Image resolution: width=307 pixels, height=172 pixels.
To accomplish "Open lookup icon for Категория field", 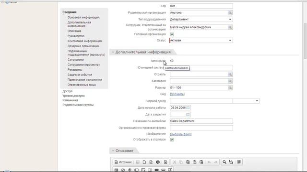I will (x=230, y=81).
